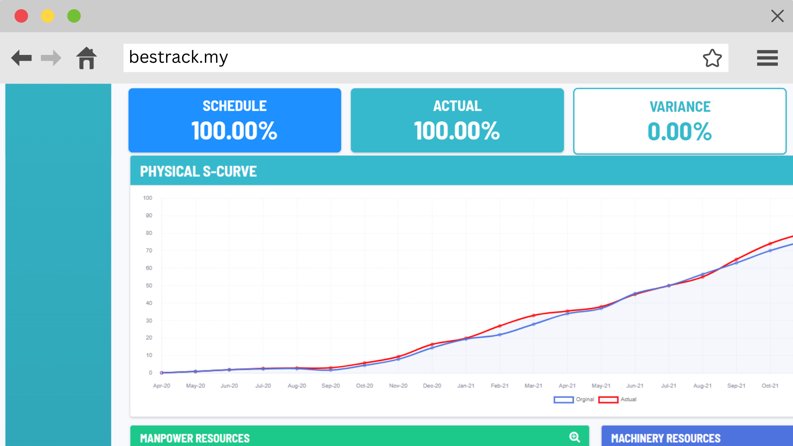Bookmark bestrack.my via the star icon
Viewport: 793px width, 446px height.
point(713,58)
